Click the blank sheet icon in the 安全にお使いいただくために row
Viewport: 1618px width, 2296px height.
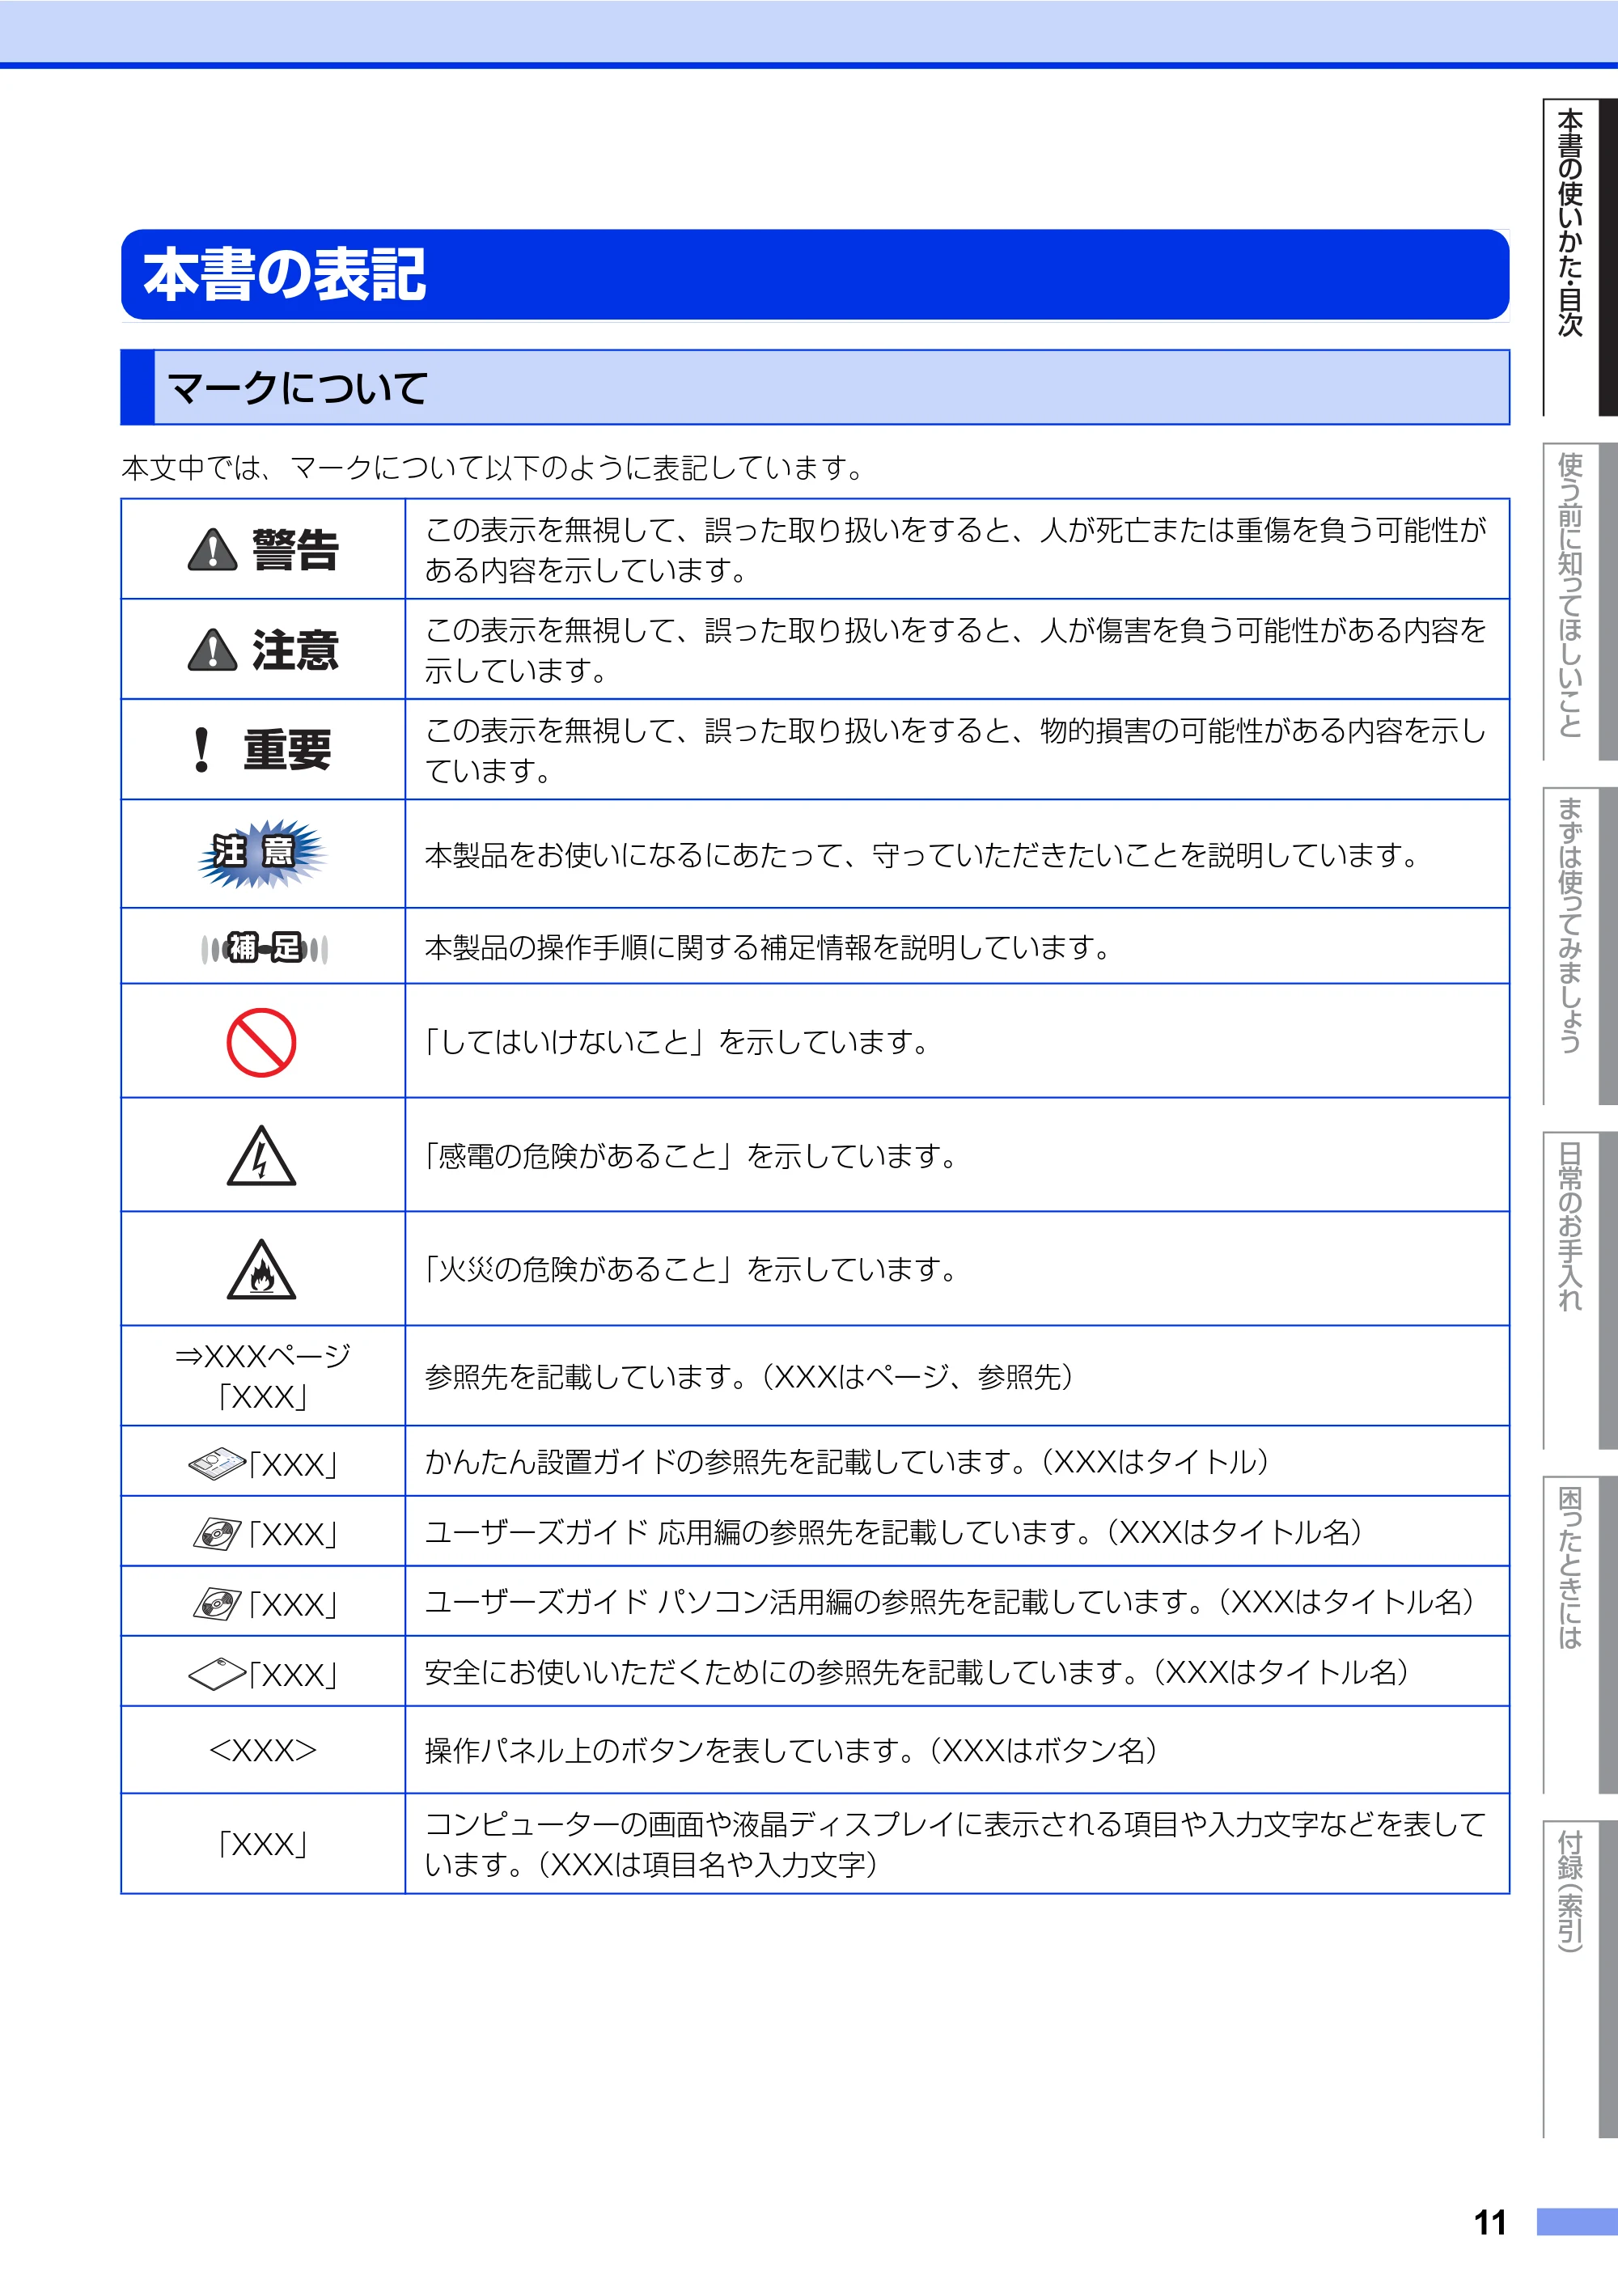[217, 1674]
